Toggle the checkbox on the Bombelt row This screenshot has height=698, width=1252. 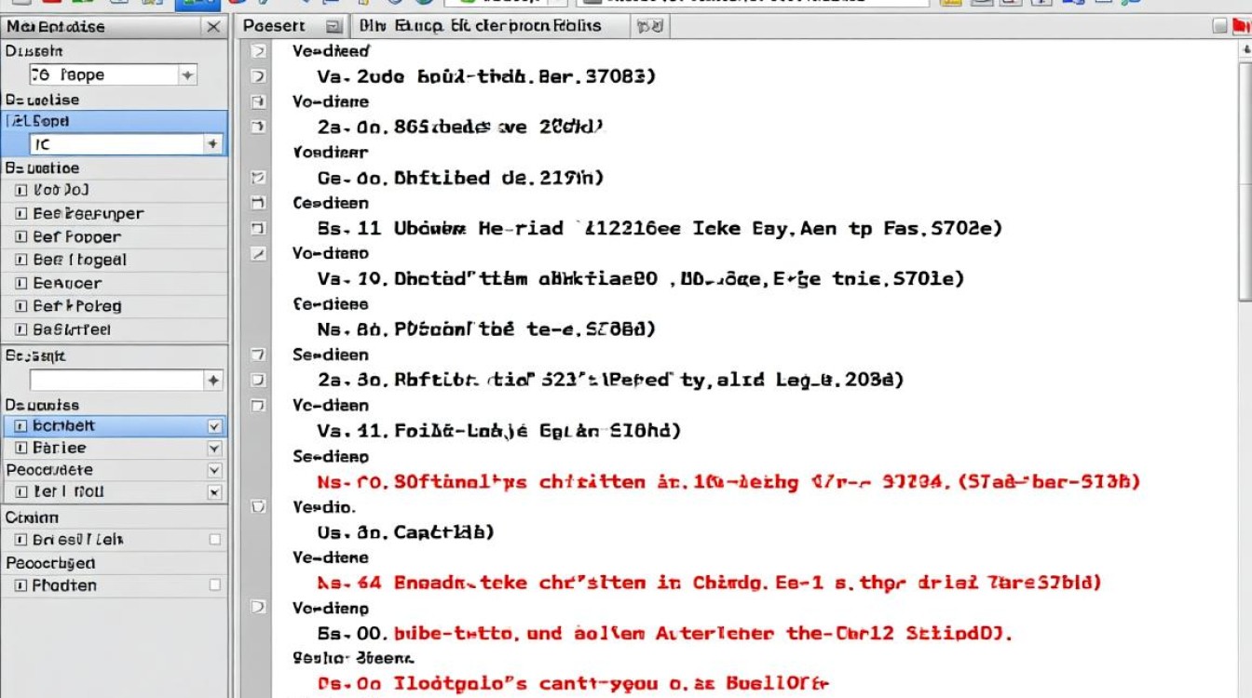214,426
